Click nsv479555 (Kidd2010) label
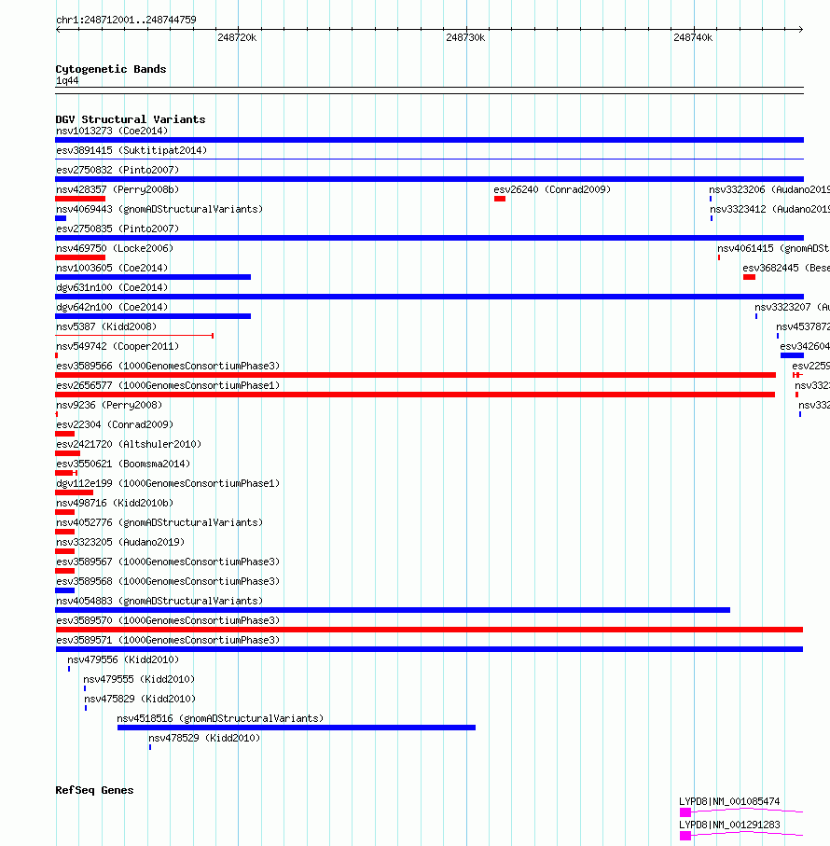This screenshot has width=830, height=846. [x=139, y=680]
